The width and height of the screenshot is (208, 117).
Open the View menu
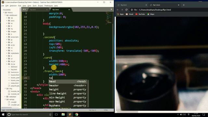click(24, 6)
